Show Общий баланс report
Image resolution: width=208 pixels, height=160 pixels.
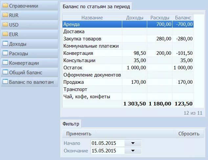tap(30, 73)
